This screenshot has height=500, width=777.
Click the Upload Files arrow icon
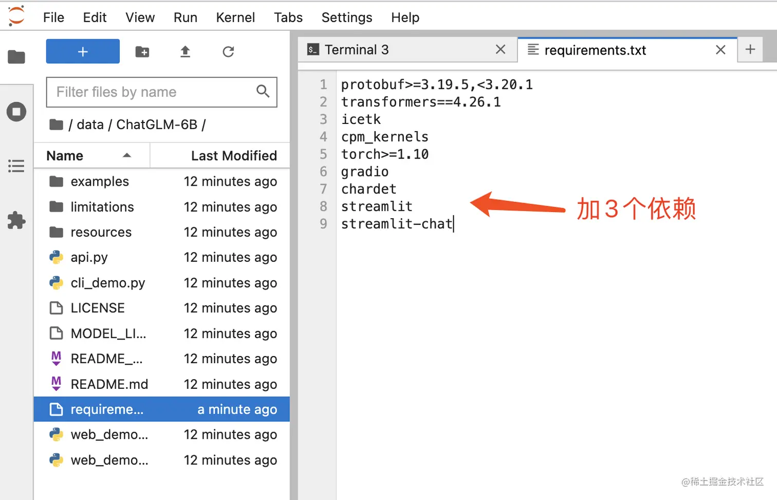pos(185,51)
